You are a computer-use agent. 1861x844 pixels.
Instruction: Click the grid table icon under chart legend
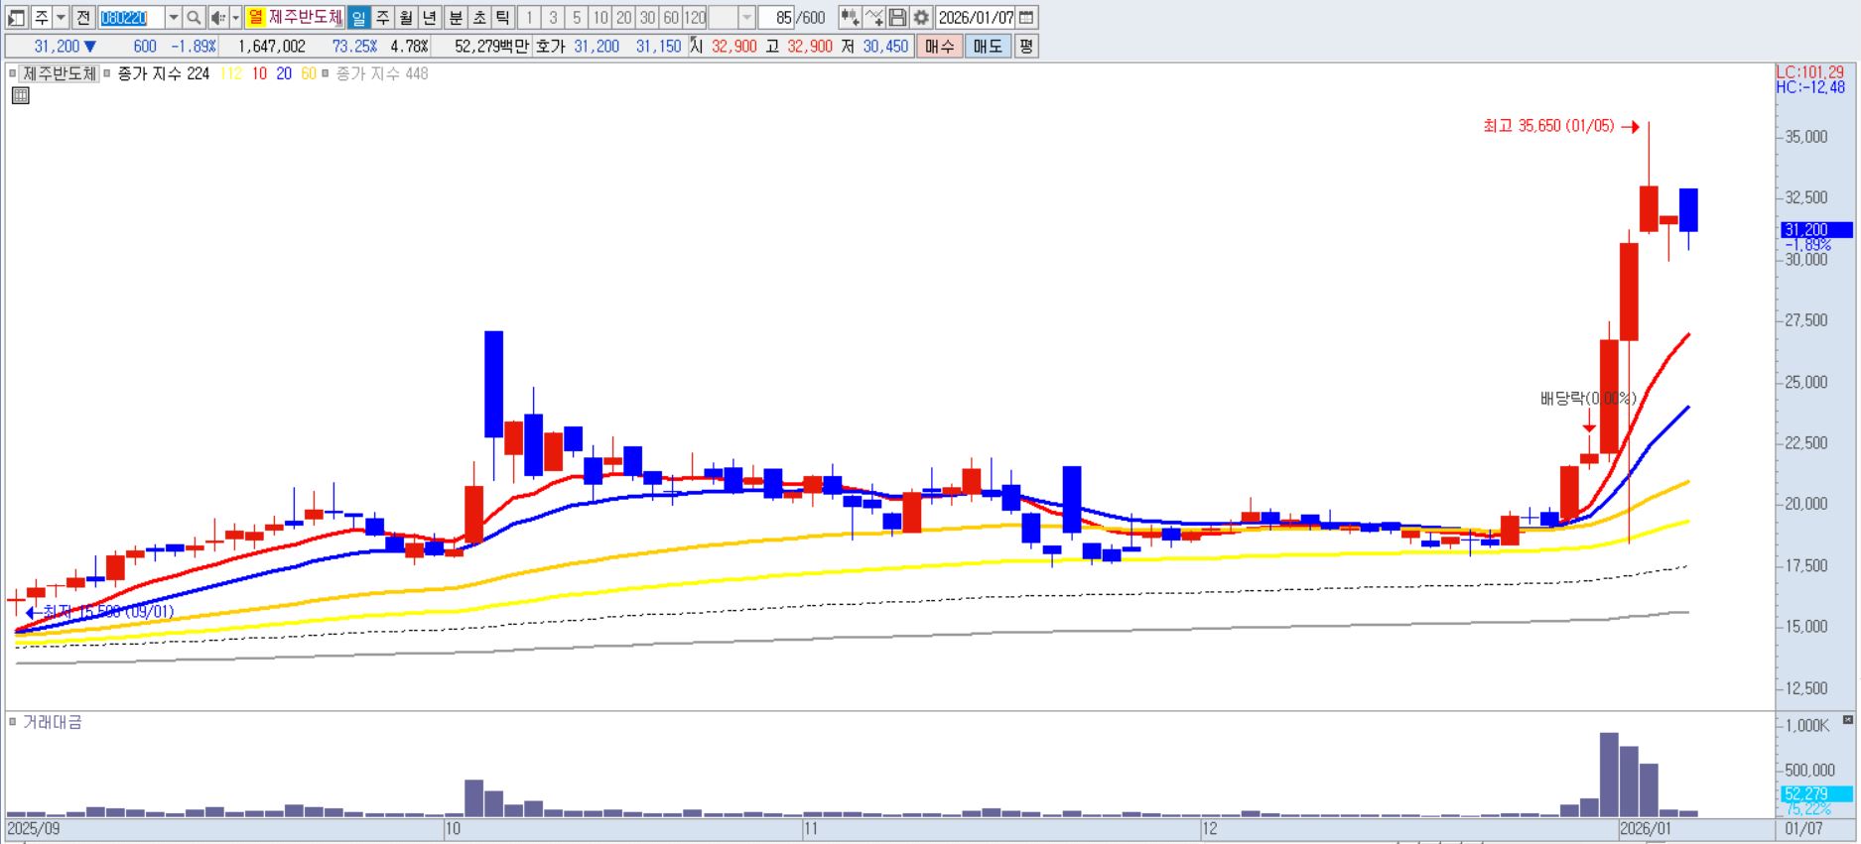[20, 96]
